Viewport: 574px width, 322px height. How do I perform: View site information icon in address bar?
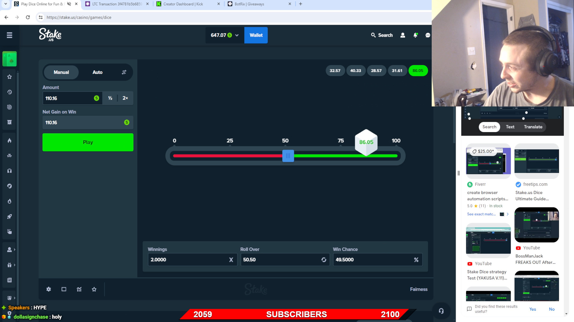tap(41, 17)
